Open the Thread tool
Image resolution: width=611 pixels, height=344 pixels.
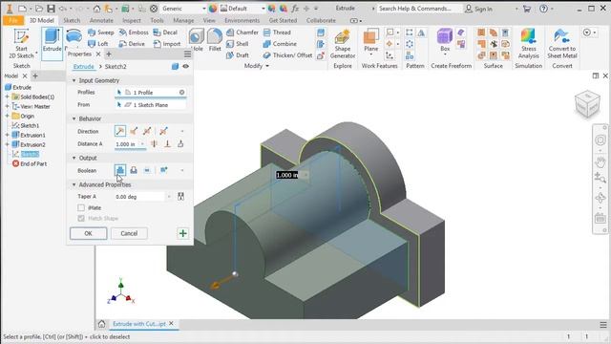click(277, 32)
